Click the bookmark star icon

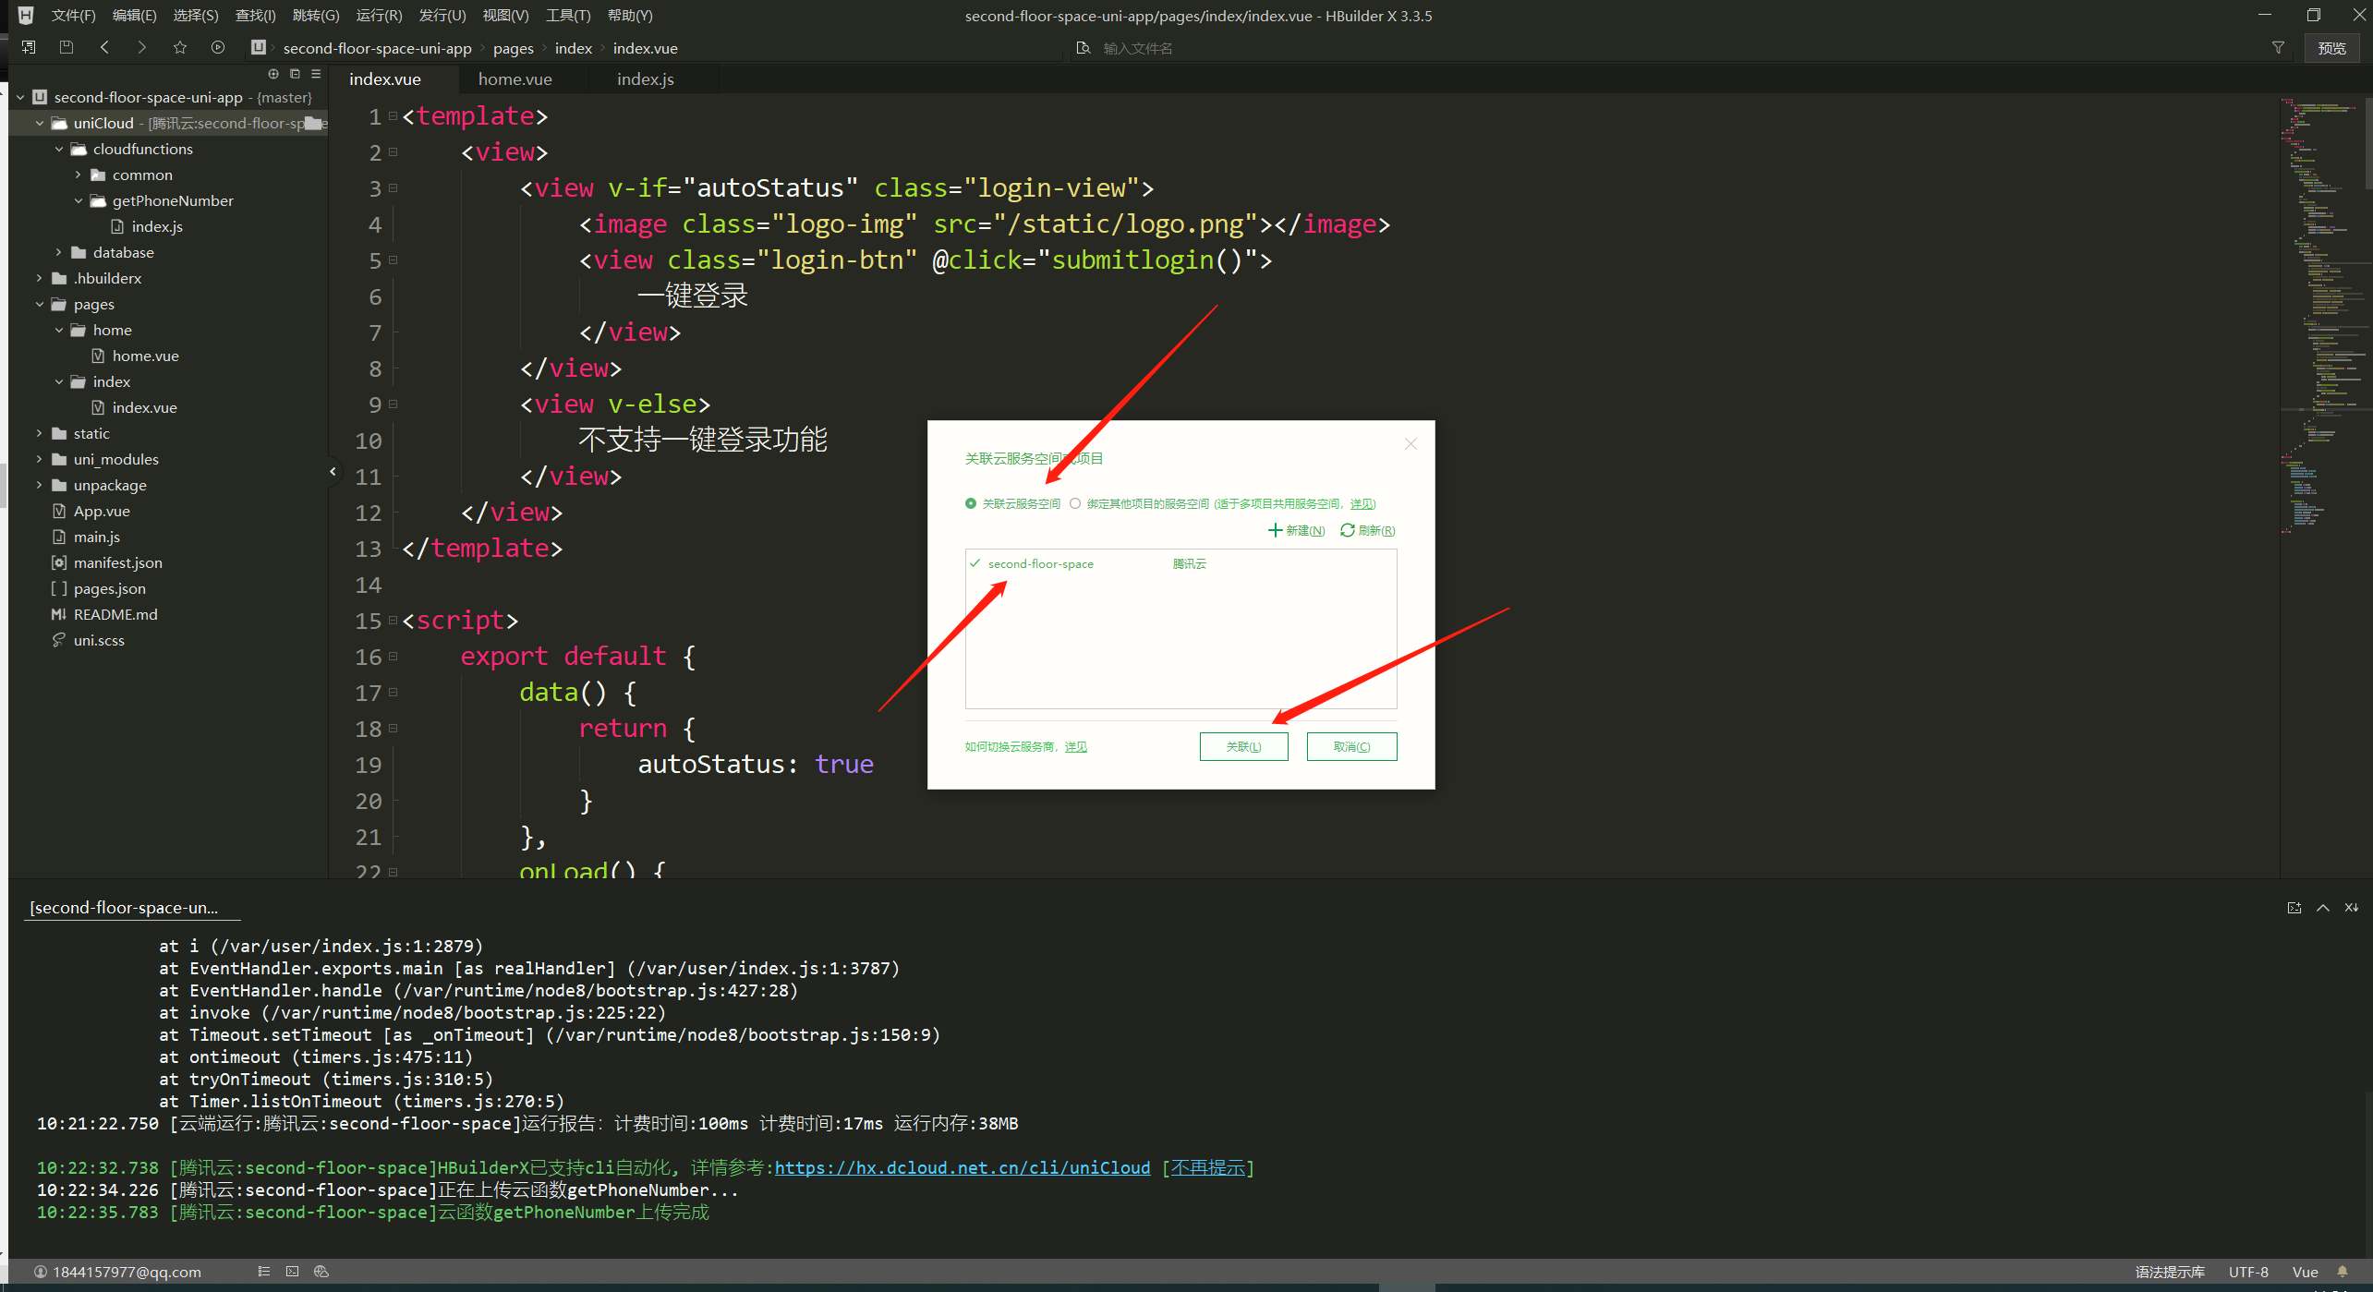(179, 47)
